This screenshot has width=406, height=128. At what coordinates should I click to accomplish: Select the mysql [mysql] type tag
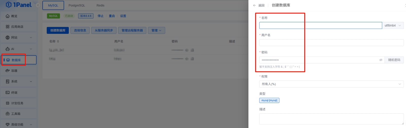pos(269,100)
